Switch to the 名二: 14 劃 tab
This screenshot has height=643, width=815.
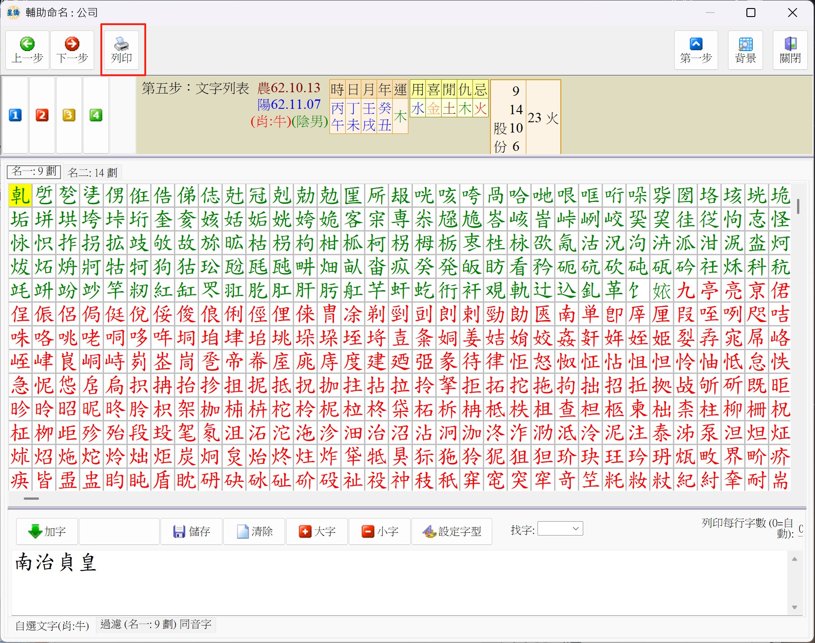coord(92,172)
